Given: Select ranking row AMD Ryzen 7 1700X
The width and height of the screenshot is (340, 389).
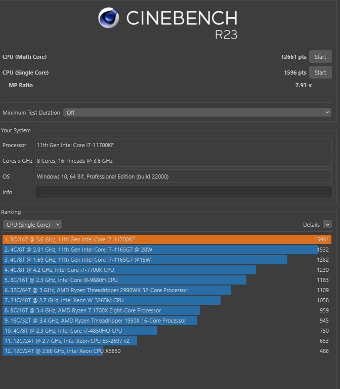Looking at the screenshot, I should (x=167, y=310).
